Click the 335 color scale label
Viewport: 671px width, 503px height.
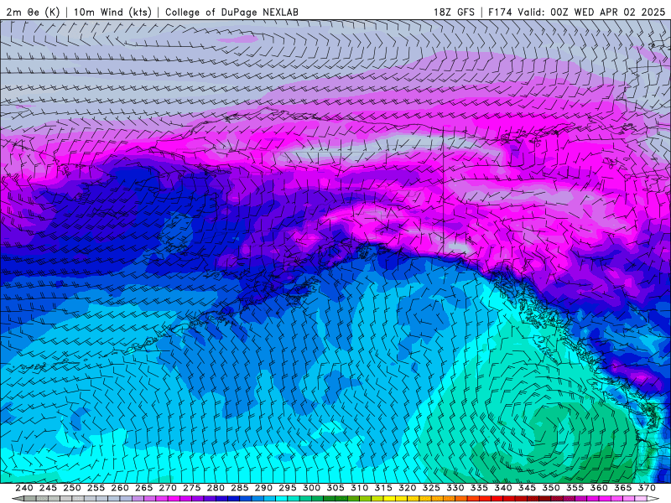(x=479, y=488)
